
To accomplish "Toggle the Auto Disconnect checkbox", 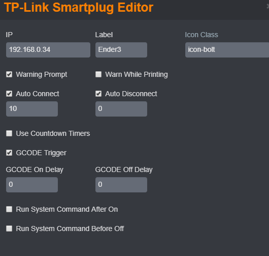I will click(x=98, y=94).
